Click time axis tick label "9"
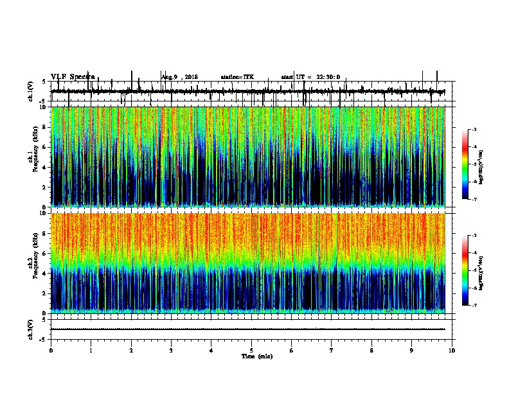This screenshot has height=393, width=509. click(411, 351)
